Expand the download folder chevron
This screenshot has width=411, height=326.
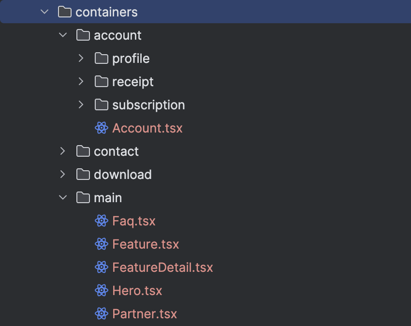(63, 175)
